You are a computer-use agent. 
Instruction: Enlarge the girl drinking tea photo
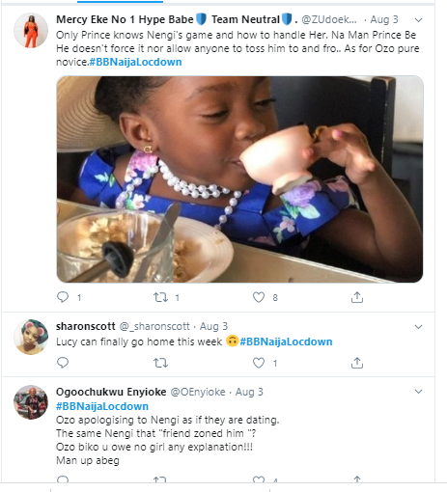(239, 179)
